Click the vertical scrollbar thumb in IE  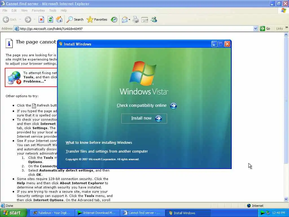pos(286,100)
